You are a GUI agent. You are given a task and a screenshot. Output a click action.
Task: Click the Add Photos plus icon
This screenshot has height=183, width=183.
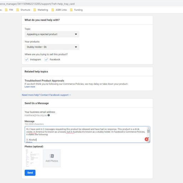(x=52, y=156)
